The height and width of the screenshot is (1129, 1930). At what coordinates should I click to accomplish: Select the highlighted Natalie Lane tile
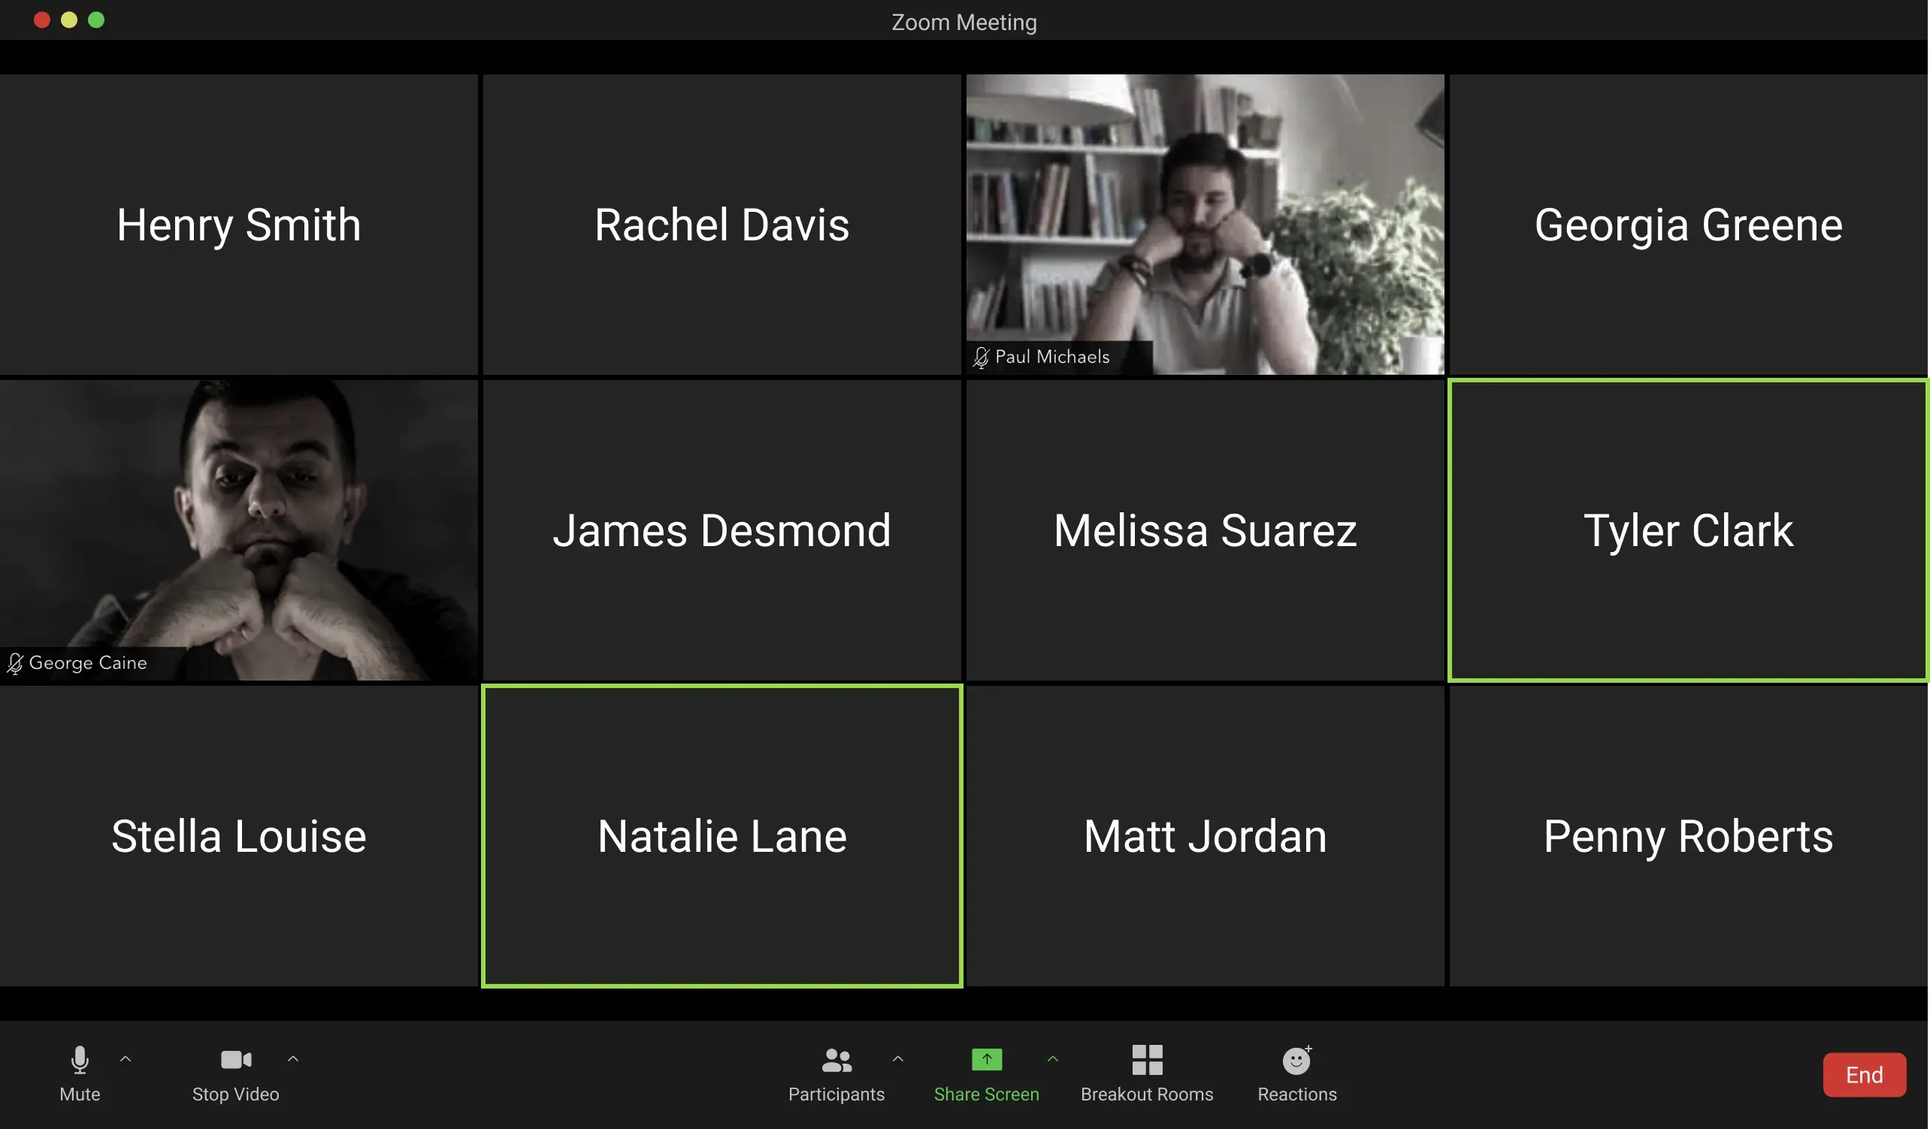click(722, 836)
